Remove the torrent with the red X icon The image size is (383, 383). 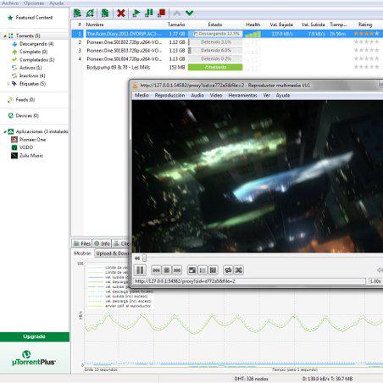pos(121,13)
